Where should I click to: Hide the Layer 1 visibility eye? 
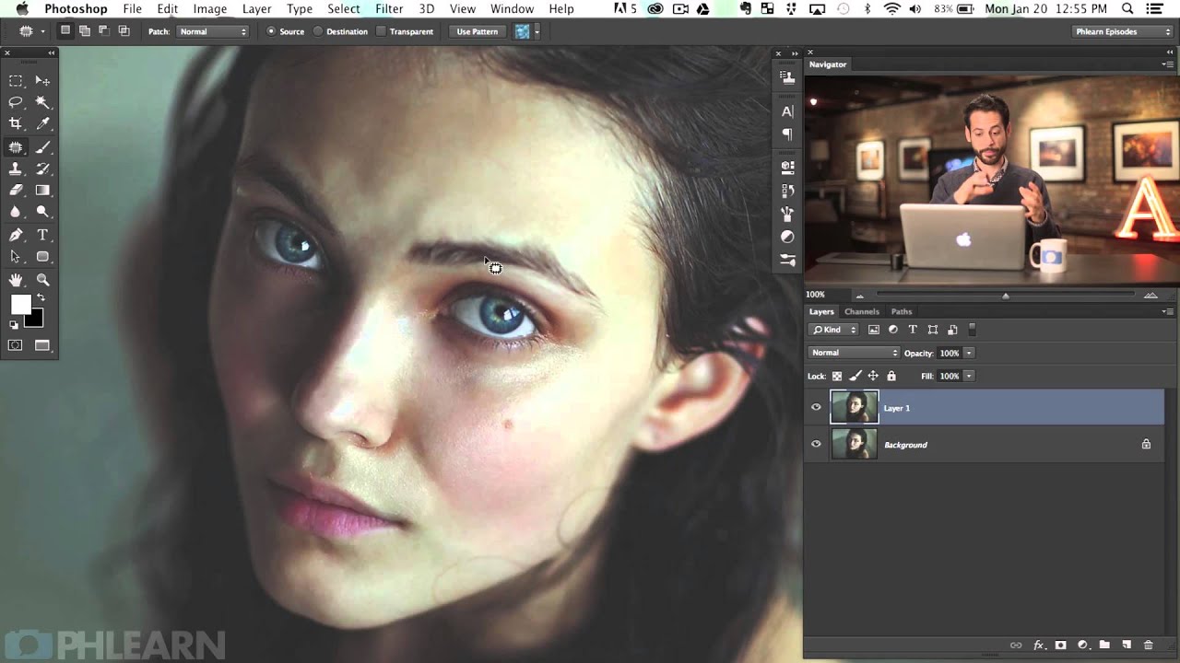click(x=816, y=408)
